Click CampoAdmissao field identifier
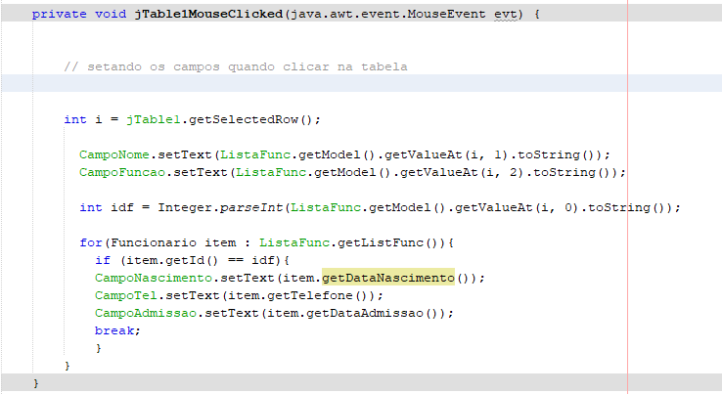Viewport: 722px width, 394px height. tap(146, 313)
